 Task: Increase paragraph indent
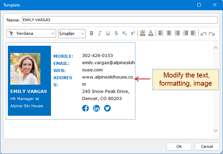(185, 33)
